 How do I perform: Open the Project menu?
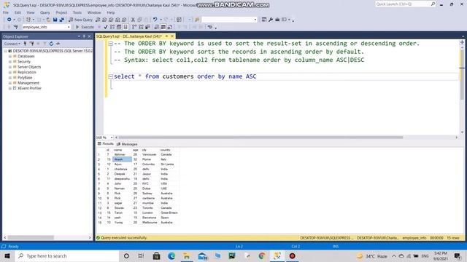61,12
